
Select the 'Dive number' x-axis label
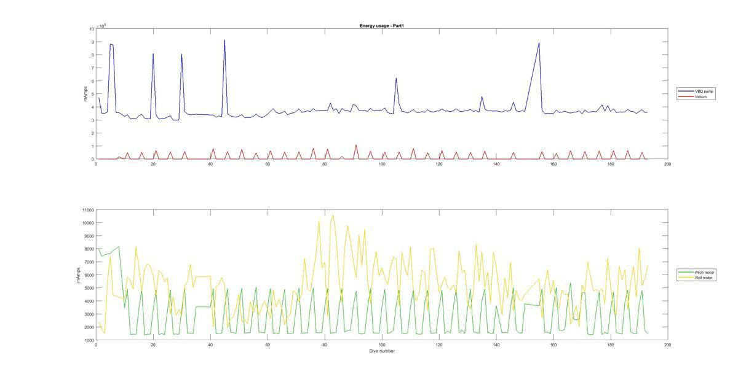pos(382,351)
